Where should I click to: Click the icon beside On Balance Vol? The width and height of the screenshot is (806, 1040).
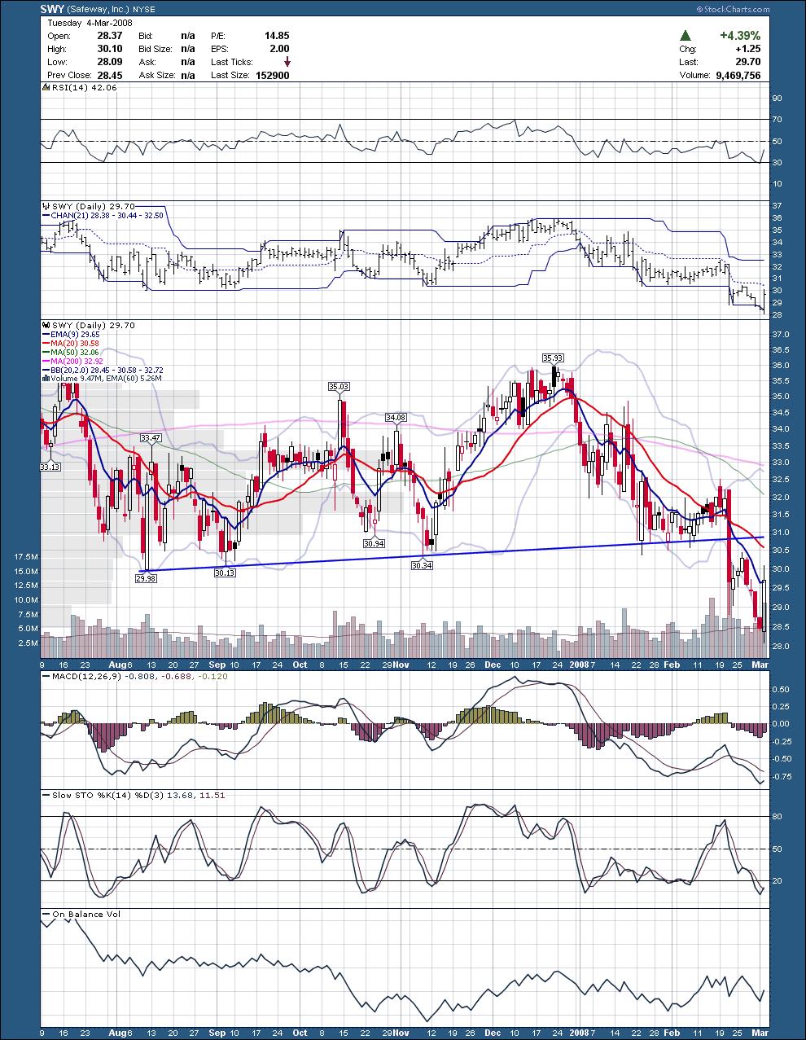[46, 914]
